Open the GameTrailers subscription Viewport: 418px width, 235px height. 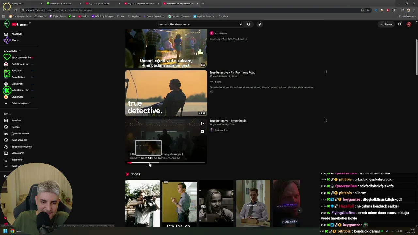(19, 77)
